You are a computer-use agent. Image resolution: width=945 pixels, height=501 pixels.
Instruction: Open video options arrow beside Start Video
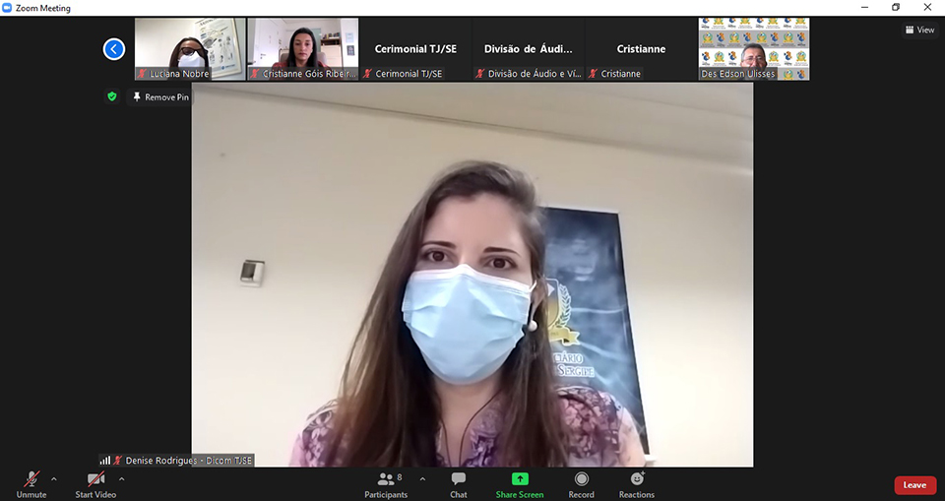pyautogui.click(x=122, y=479)
